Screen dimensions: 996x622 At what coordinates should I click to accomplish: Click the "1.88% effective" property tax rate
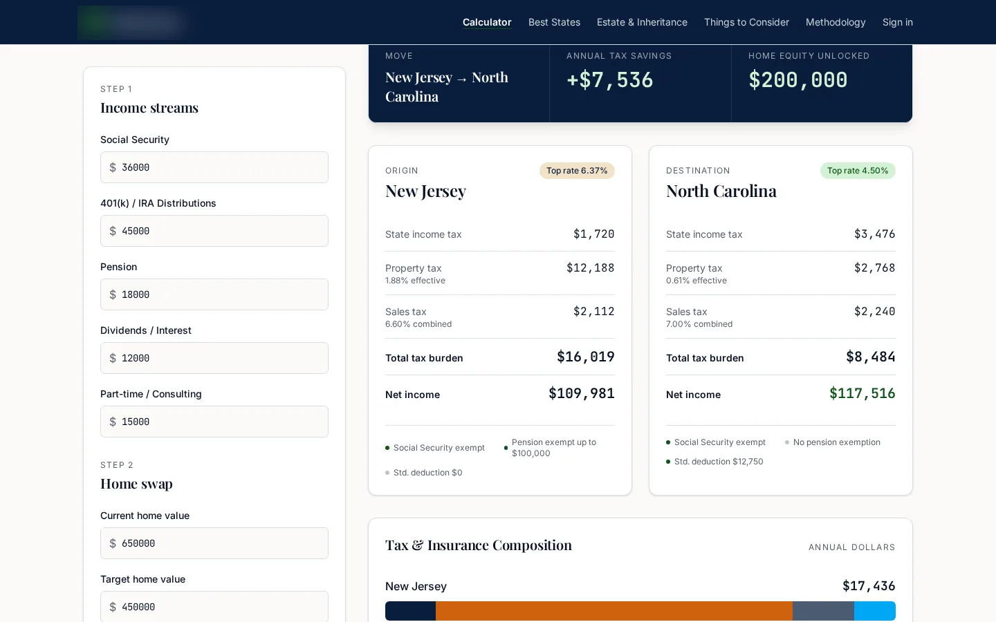[415, 281]
